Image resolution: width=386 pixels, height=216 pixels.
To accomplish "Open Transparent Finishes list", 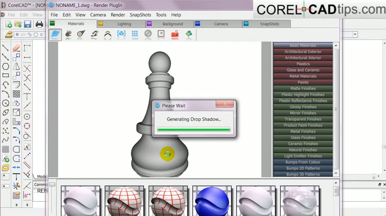I will (x=303, y=119).
